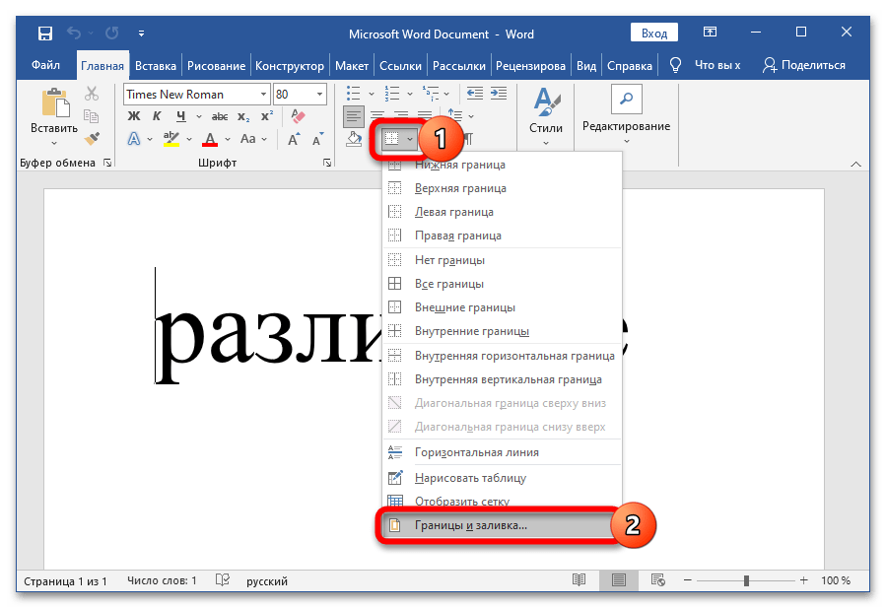Collapse the ribbon with the chevron
This screenshot has height=608, width=886.
tap(856, 164)
